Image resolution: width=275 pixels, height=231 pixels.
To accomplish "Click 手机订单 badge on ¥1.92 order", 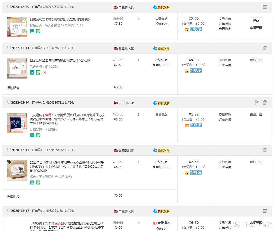I will click(x=196, y=125).
